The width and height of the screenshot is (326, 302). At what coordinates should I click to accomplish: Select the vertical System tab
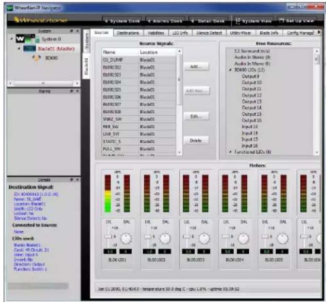86,40
